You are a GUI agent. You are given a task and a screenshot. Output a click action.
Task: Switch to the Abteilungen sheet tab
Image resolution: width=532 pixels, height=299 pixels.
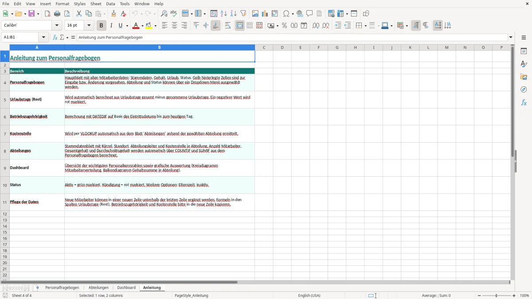click(98, 287)
